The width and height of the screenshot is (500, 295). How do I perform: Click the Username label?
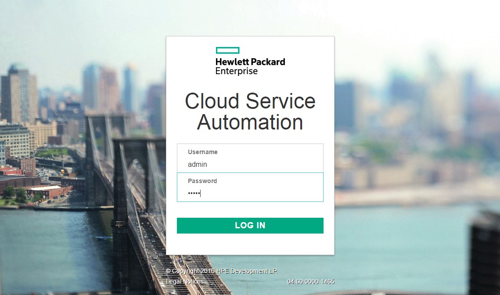coord(202,152)
